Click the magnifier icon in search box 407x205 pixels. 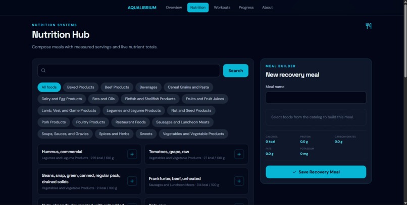click(43, 71)
